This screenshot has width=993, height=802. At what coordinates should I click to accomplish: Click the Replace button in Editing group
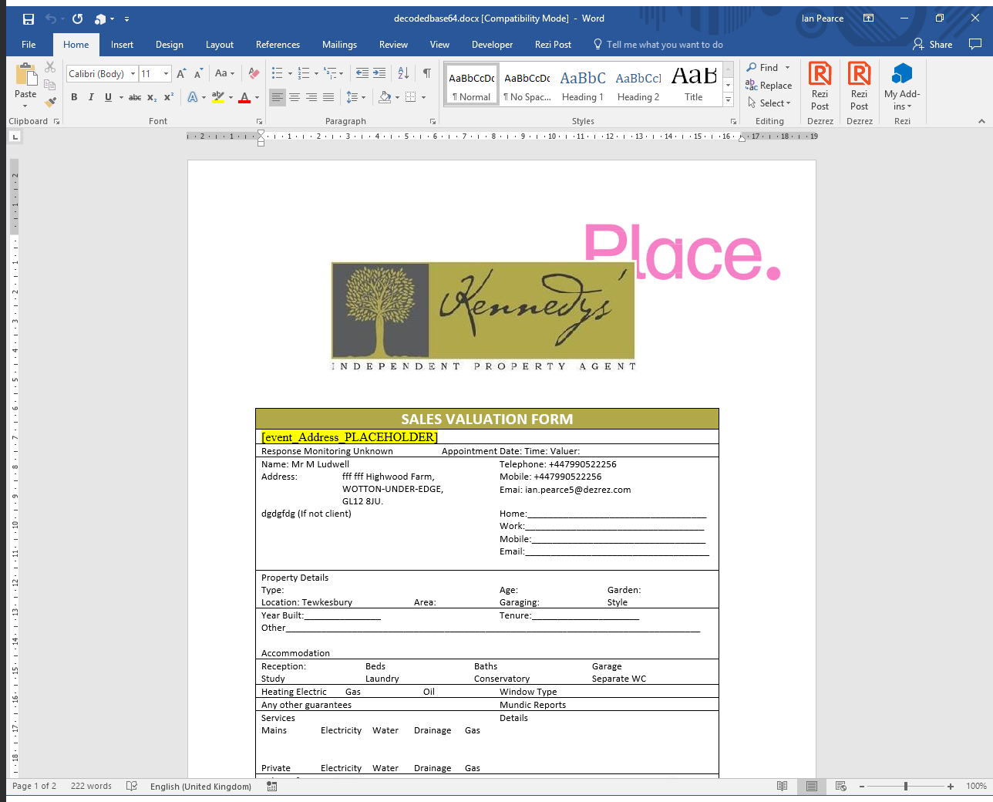click(x=769, y=86)
